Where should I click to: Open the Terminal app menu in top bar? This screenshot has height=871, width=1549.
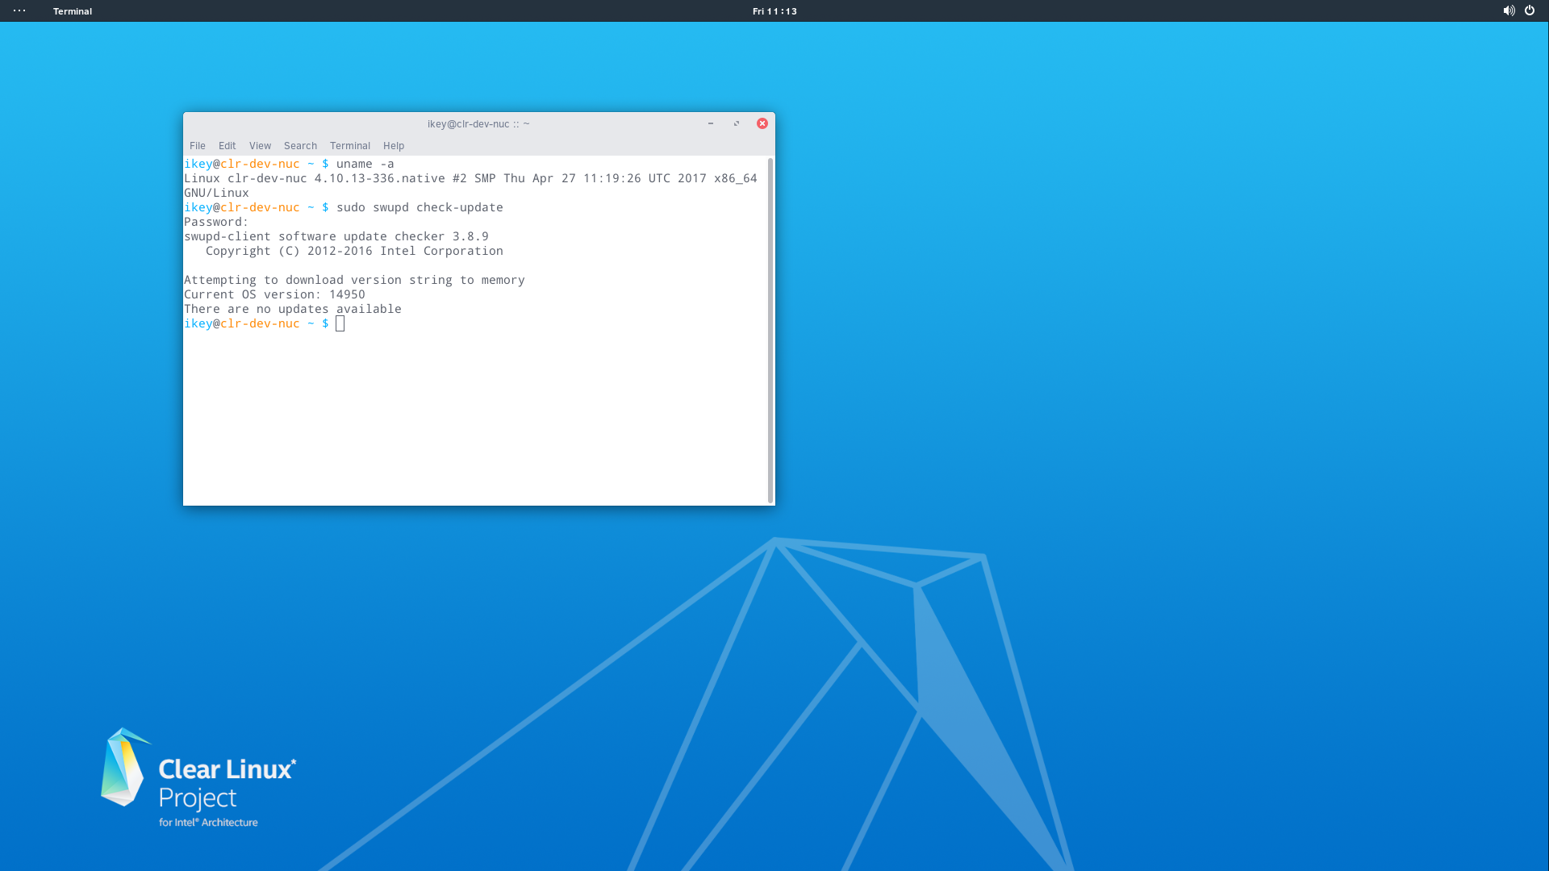click(73, 11)
